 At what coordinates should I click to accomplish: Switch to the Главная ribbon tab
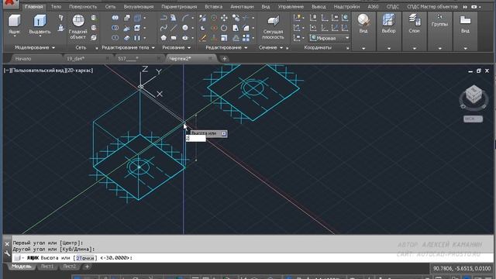pyautogui.click(x=34, y=7)
